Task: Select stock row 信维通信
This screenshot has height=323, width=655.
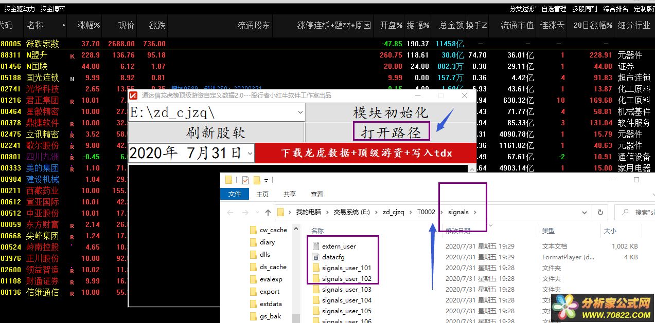Action: [x=43, y=292]
